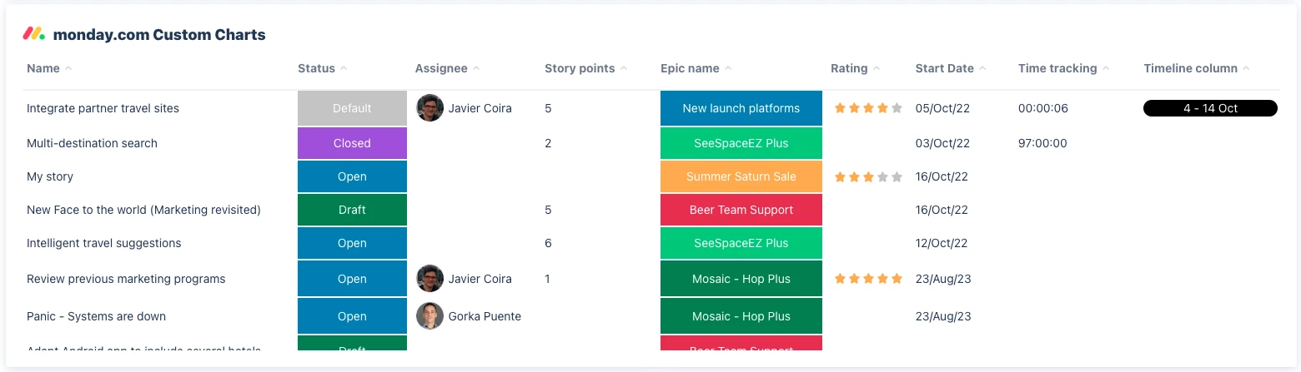This screenshot has width=1301, height=372.
Task: Click Javier Coira avatar in Integrate partner row
Action: pos(429,108)
